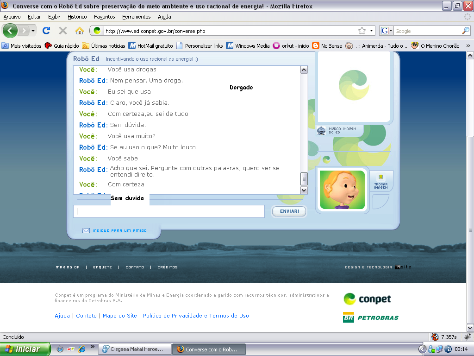Open Mais visitados bookmark
The width and height of the screenshot is (474, 356).
click(x=21, y=46)
